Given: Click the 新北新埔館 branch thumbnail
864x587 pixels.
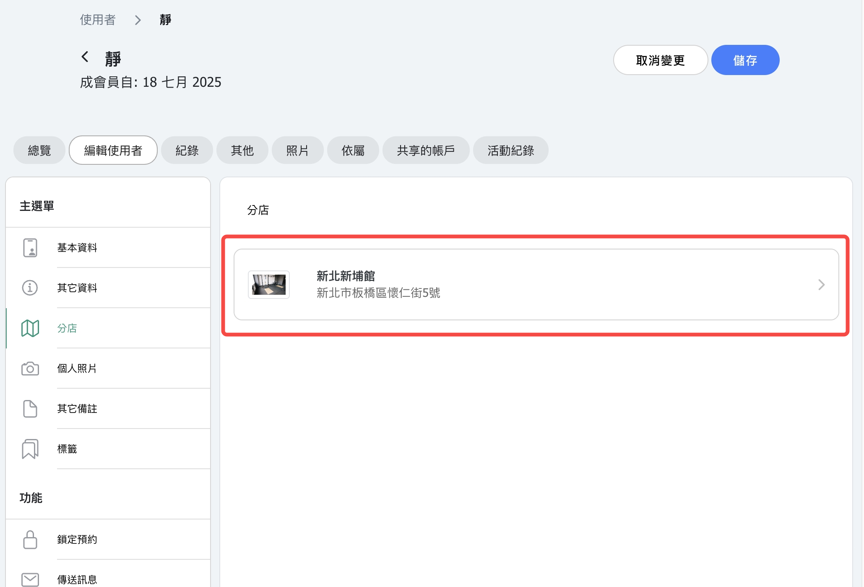Looking at the screenshot, I should pyautogui.click(x=269, y=285).
